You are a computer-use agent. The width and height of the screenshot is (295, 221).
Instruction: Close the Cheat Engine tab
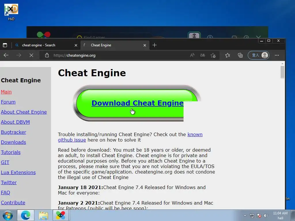pos(145,45)
